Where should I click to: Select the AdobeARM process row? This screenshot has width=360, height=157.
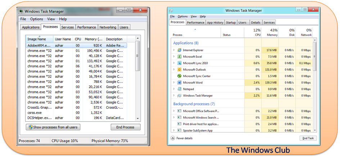coord(76,45)
